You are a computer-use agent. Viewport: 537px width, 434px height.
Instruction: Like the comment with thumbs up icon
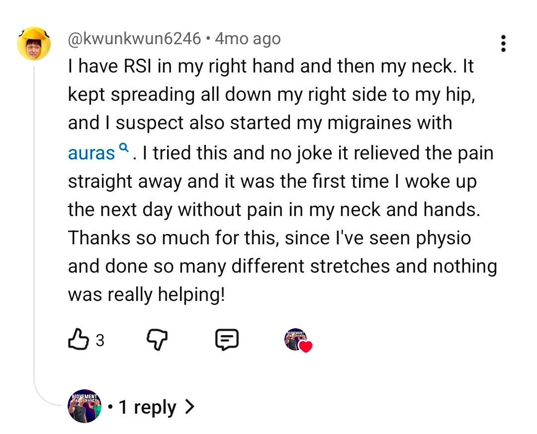click(x=79, y=339)
